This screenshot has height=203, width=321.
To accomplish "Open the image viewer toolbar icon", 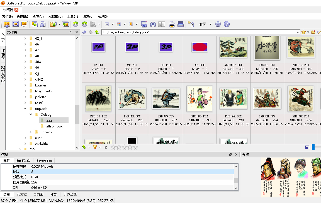I will click(x=7, y=24).
